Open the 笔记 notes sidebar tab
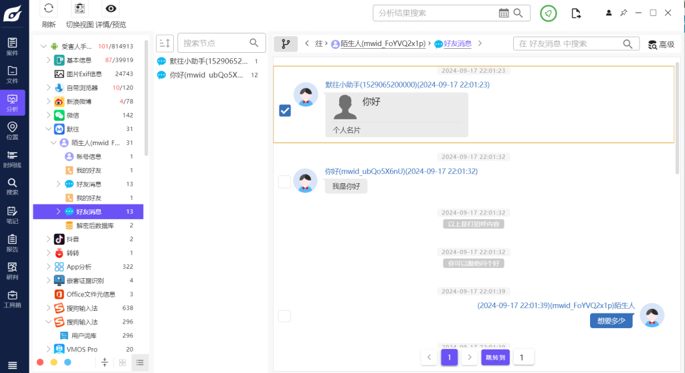 pyautogui.click(x=12, y=215)
